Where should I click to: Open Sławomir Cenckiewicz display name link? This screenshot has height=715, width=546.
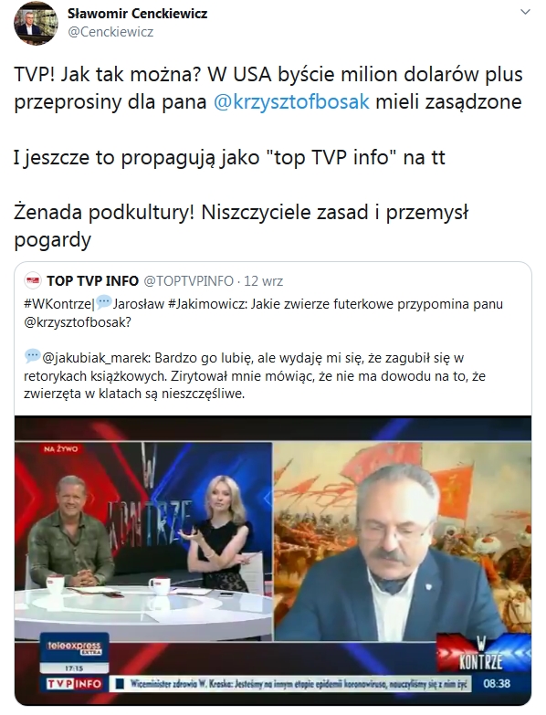coord(137,14)
